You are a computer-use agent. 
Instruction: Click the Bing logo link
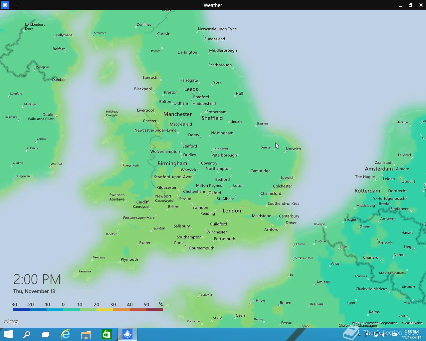click(x=11, y=322)
